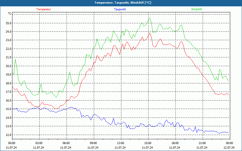The width and height of the screenshot is (242, 151).
Task: Click the 12:00 time axis label
Action: pyautogui.click(x=121, y=143)
